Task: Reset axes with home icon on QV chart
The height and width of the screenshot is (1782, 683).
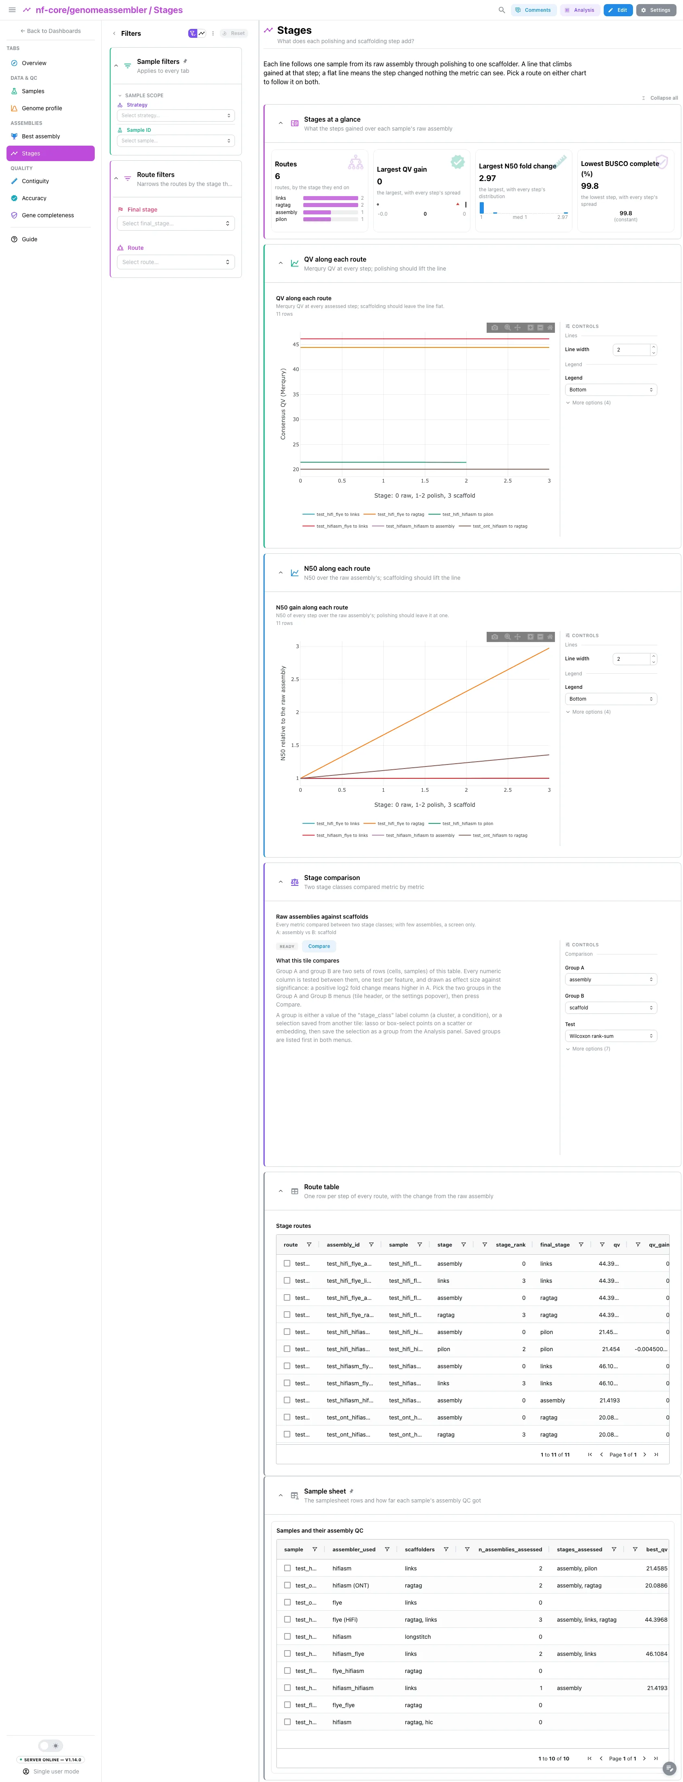Action: click(550, 327)
